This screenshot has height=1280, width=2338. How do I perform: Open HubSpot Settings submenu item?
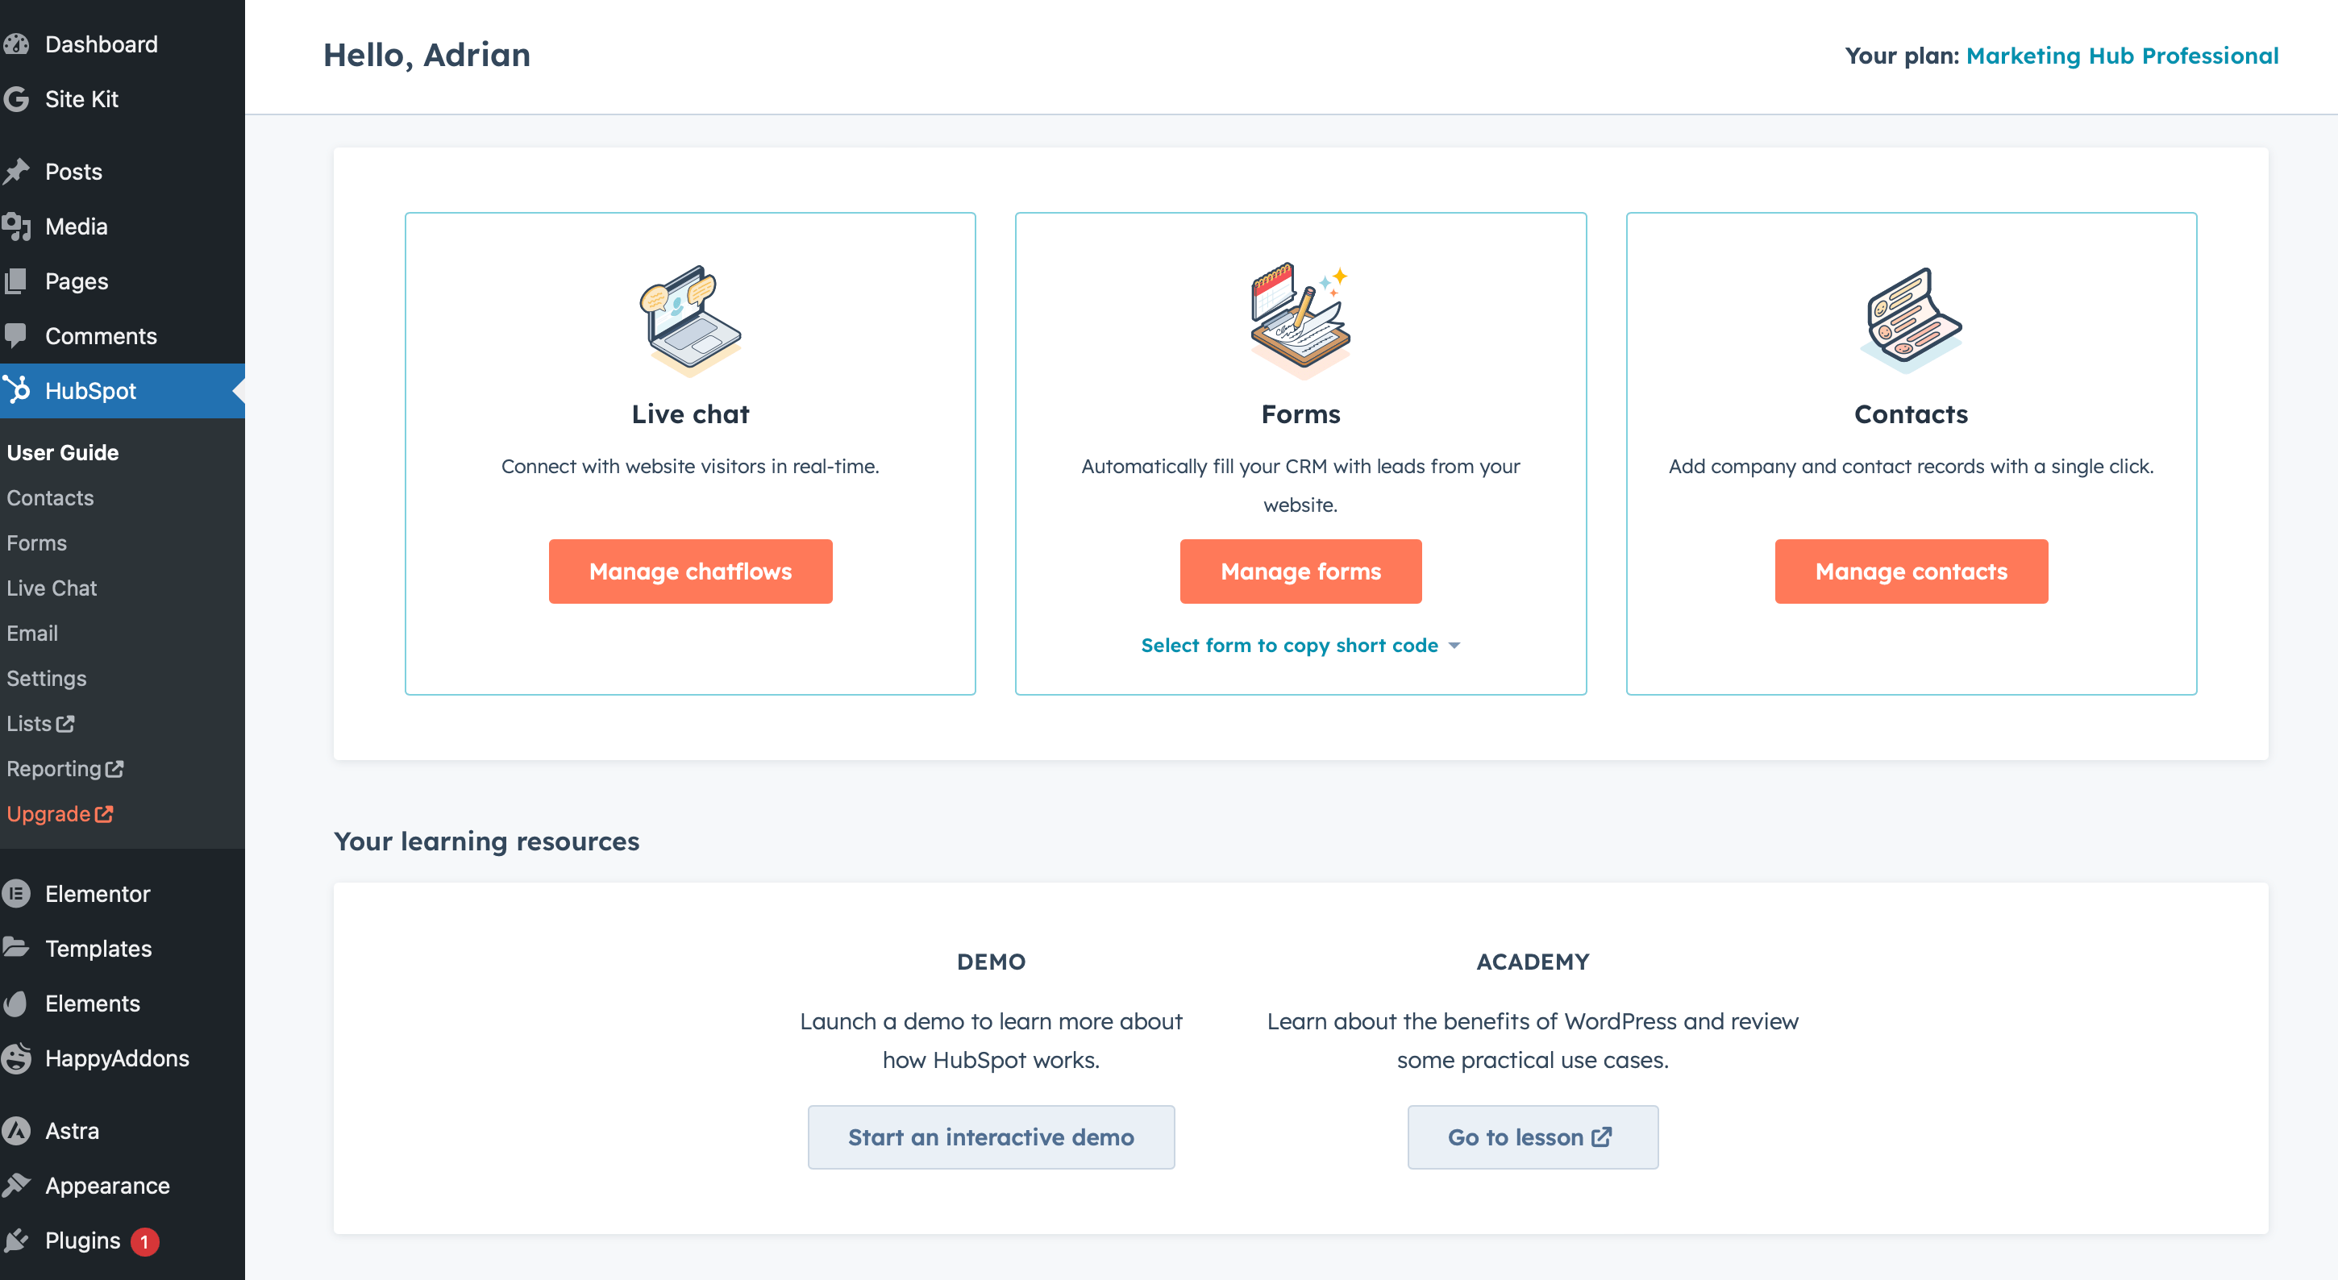click(x=46, y=678)
